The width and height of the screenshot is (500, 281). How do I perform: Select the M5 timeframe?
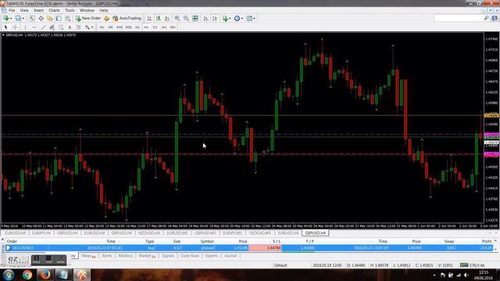[x=110, y=27]
